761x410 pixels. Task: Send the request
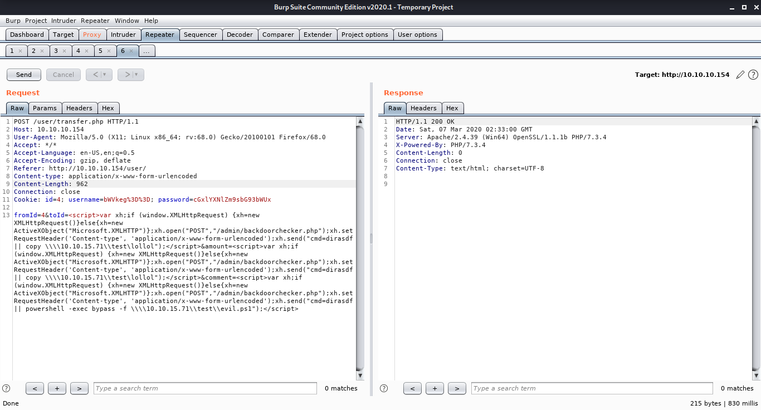point(24,75)
